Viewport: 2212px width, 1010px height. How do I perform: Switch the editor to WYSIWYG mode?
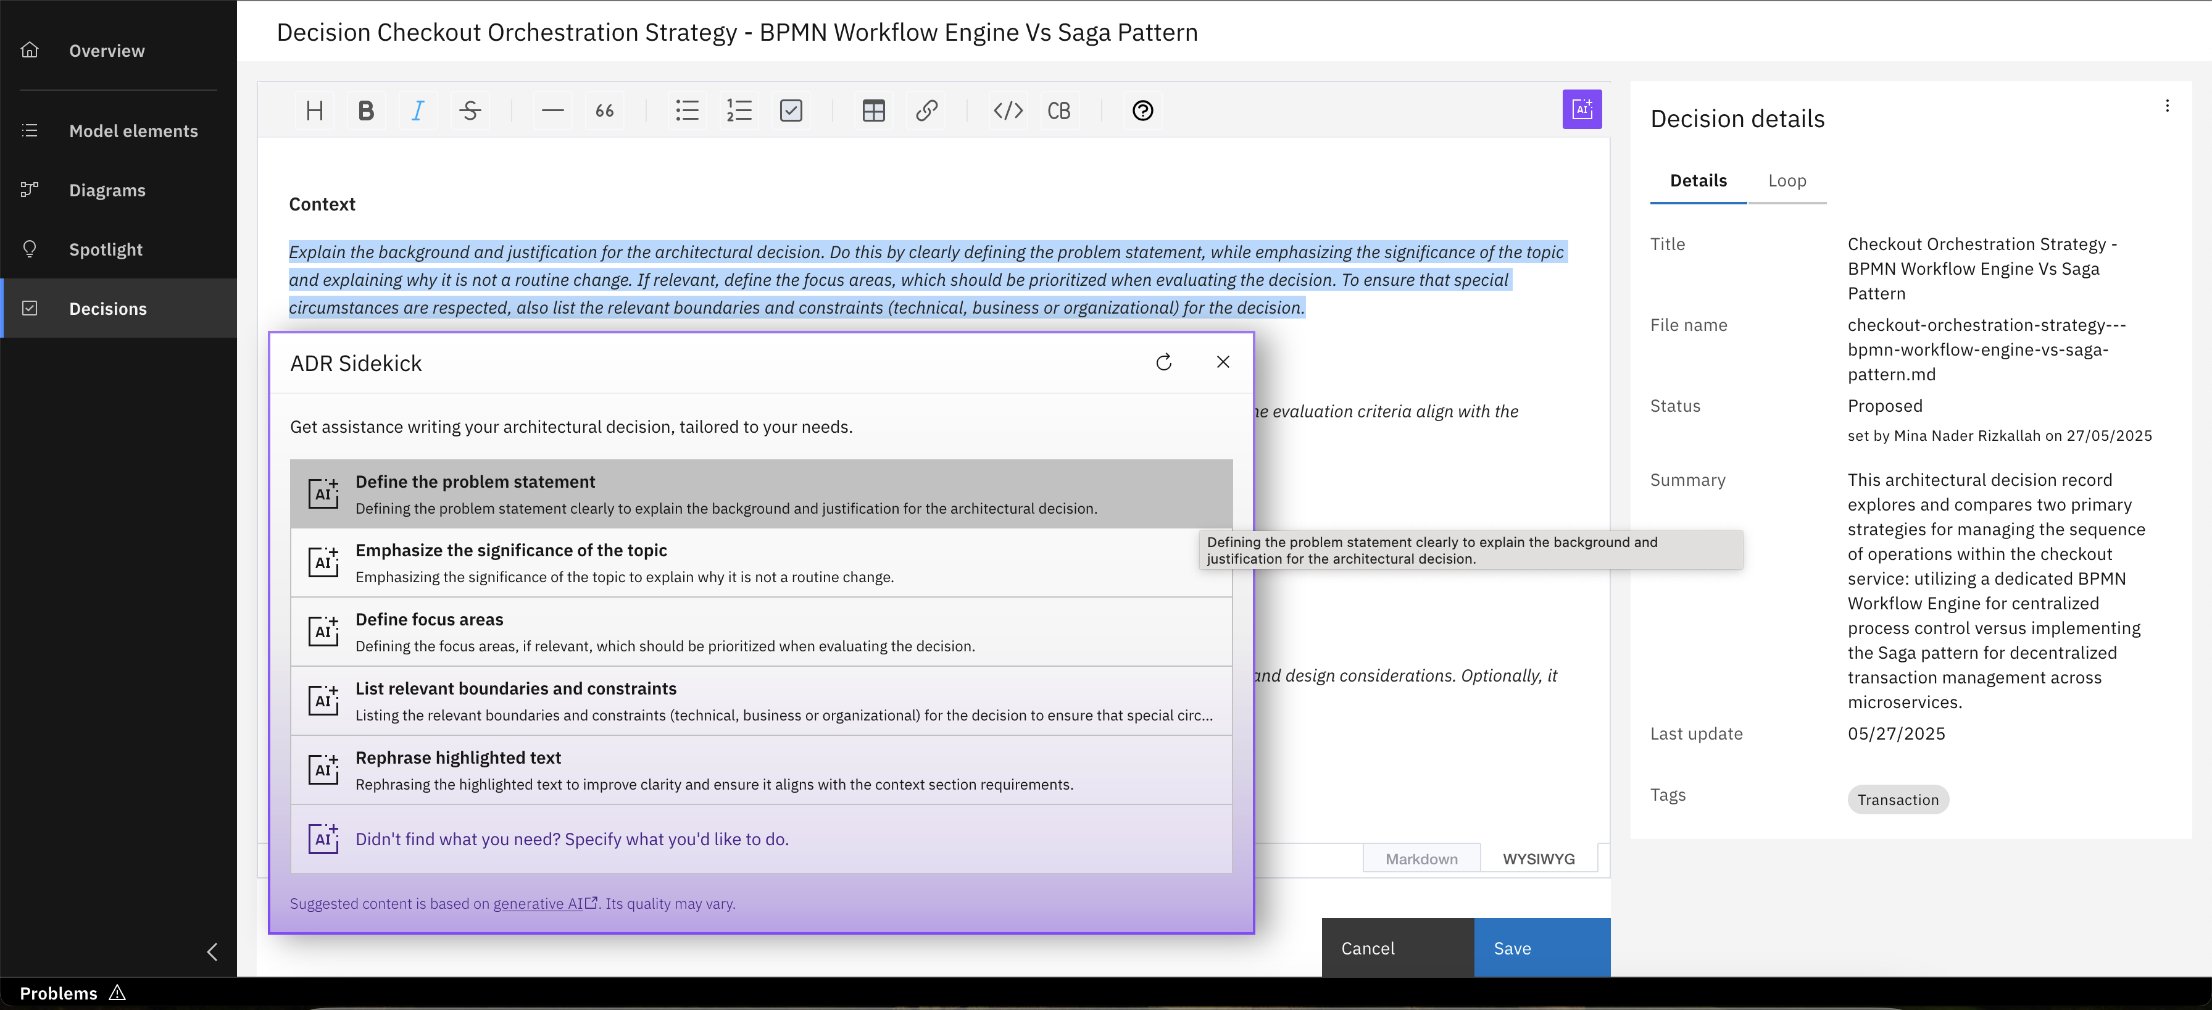(1538, 858)
